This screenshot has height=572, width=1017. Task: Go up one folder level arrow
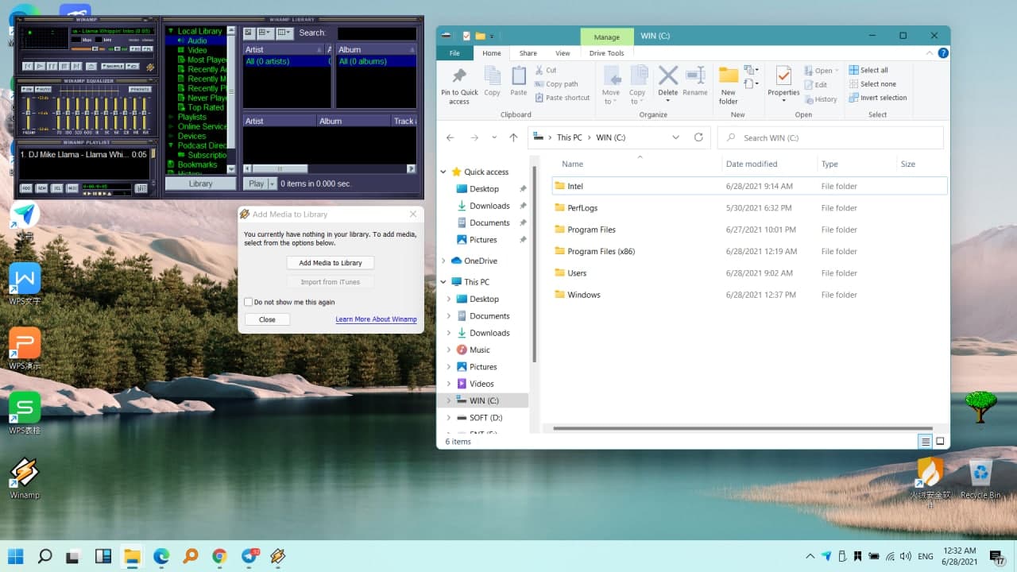513,137
